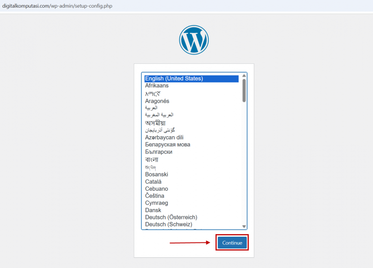Choose Cymraeg from the list
The width and height of the screenshot is (373, 268).
pos(191,203)
